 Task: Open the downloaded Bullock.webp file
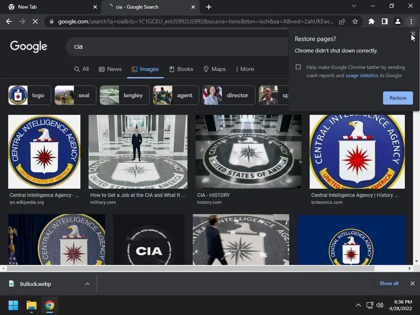36,284
